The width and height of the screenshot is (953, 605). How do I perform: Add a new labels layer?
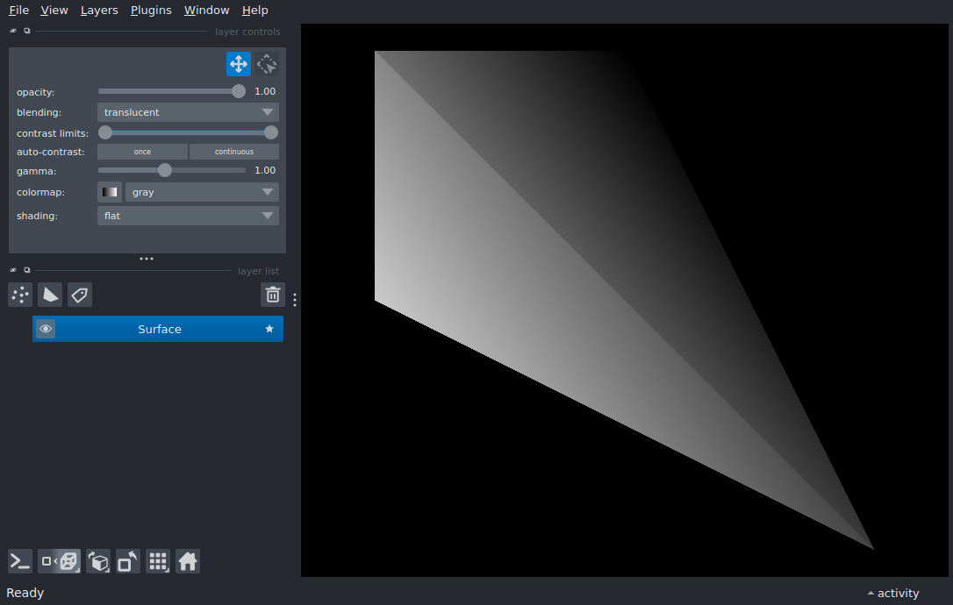pyautogui.click(x=80, y=295)
